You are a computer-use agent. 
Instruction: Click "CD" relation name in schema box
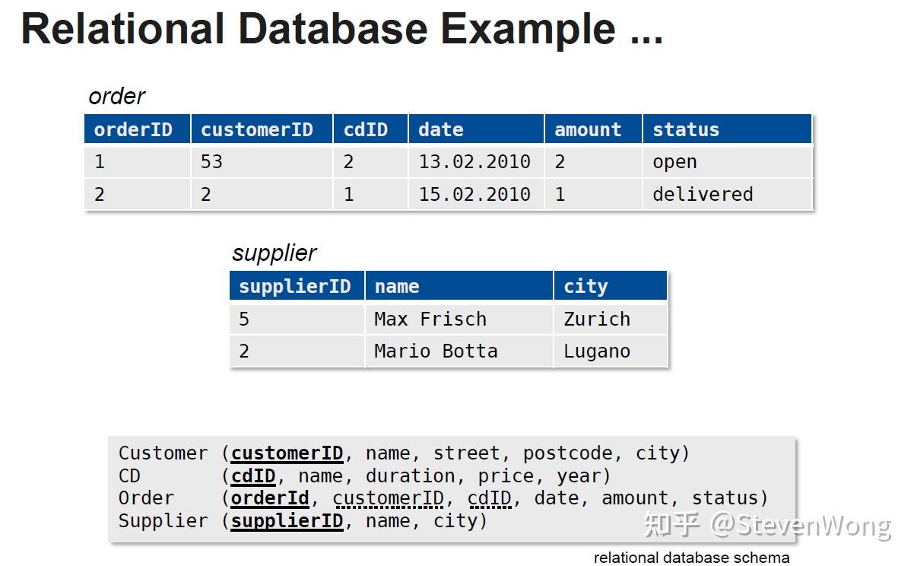[129, 475]
